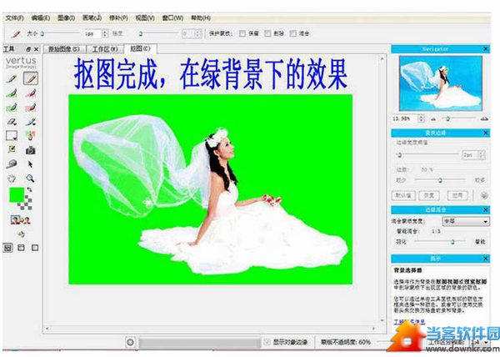This screenshot has height=357, width=500.
Task: Select the green keep marker tool
Action: 12,78
